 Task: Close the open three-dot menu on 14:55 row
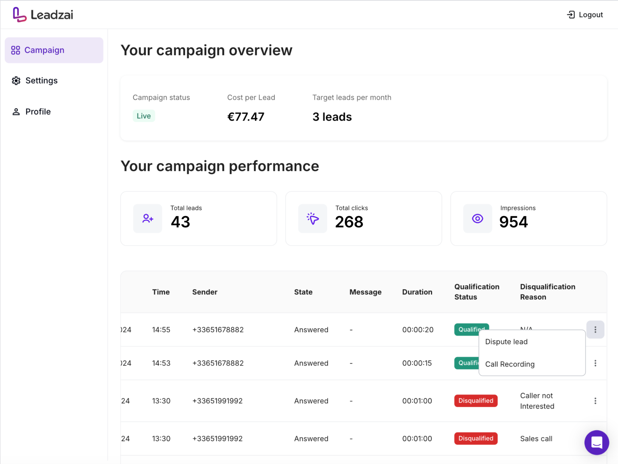(x=595, y=330)
